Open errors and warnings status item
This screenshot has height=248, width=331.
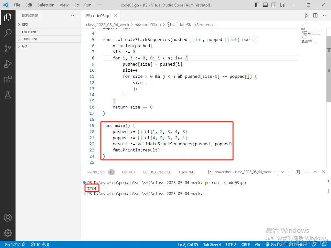(x=40, y=245)
